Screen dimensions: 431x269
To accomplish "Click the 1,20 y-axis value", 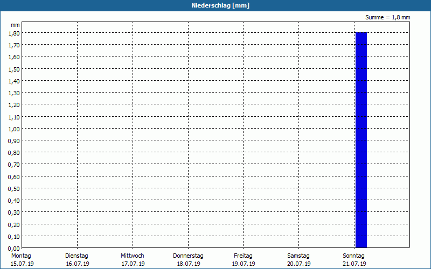I will [14, 105].
